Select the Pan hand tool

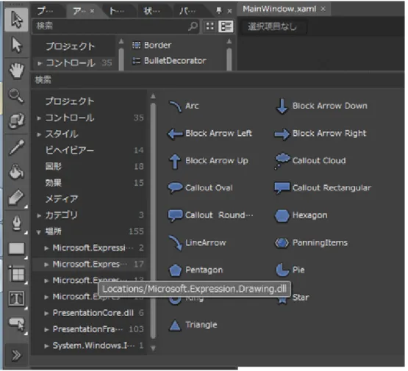pyautogui.click(x=16, y=71)
